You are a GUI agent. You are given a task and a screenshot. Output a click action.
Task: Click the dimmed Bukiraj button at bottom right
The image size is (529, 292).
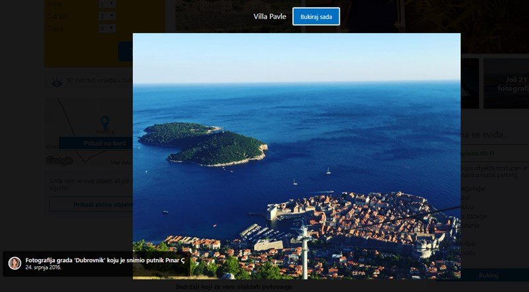coord(488,275)
